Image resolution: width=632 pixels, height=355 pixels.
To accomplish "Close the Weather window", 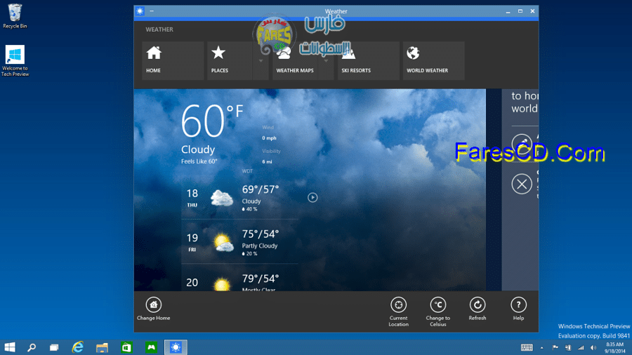I will (532, 11).
